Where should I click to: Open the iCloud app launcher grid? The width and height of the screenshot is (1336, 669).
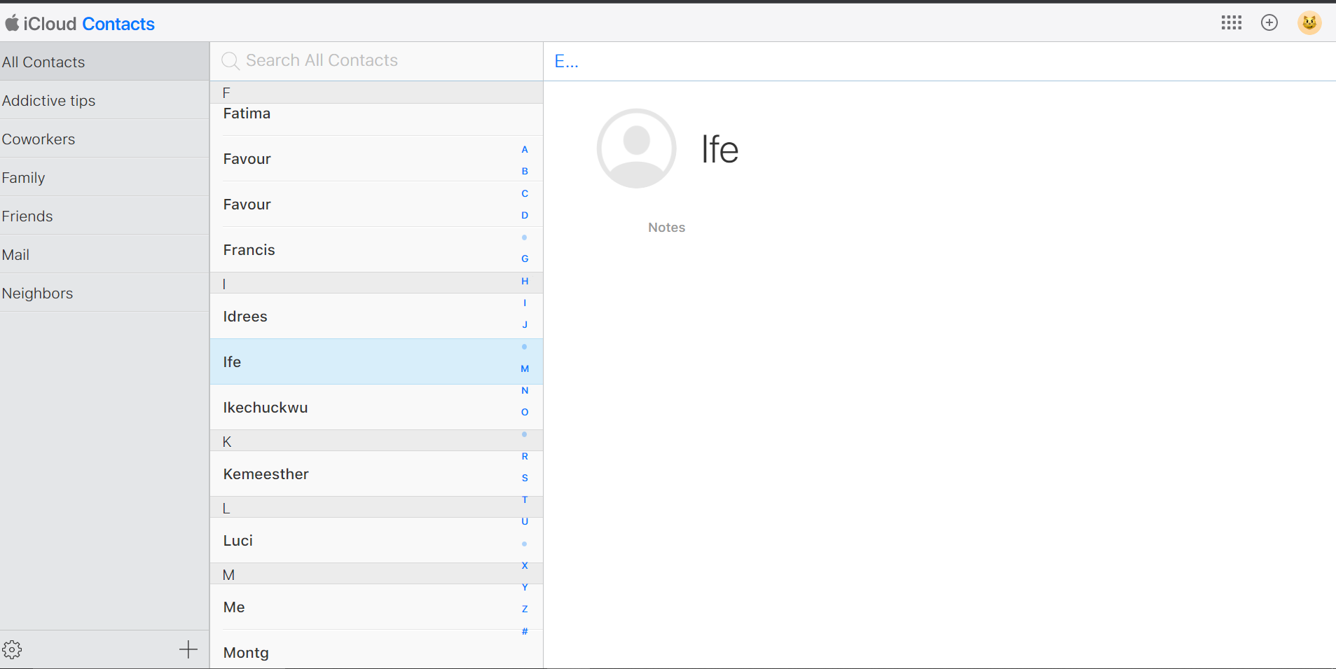[1231, 23]
